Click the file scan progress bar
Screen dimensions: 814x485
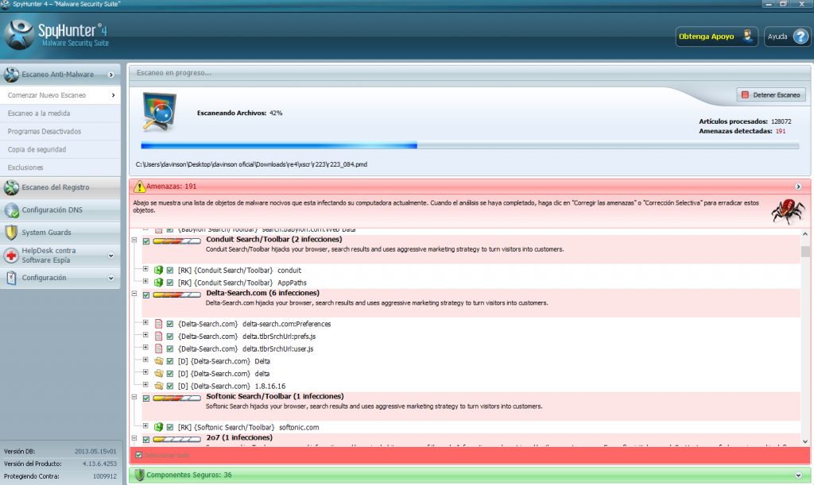tap(470, 145)
